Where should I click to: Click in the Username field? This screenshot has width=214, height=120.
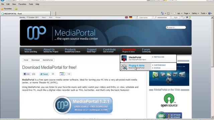coord(144,17)
